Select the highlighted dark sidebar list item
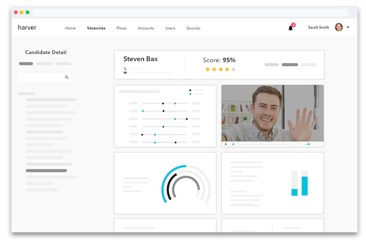The width and height of the screenshot is (366, 244). 46,171
